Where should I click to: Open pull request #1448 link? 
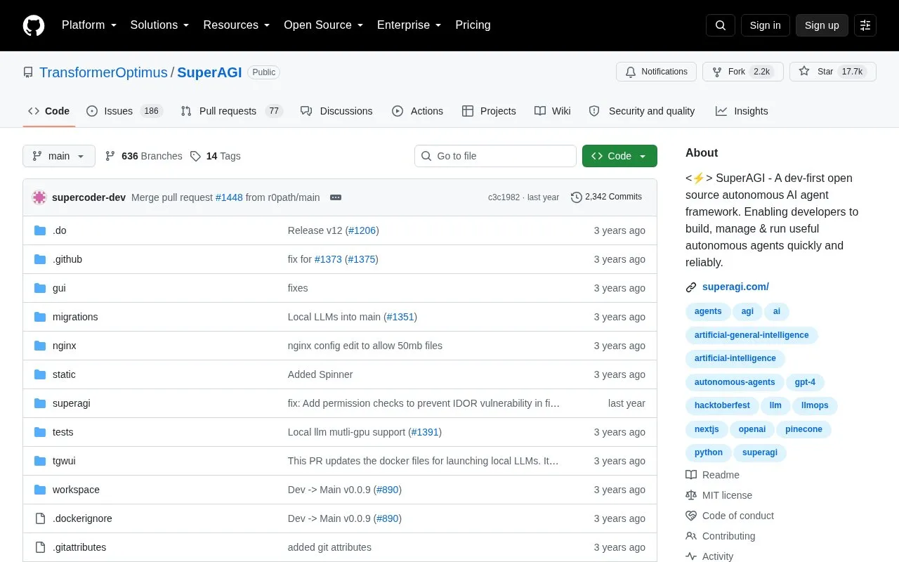[229, 197]
